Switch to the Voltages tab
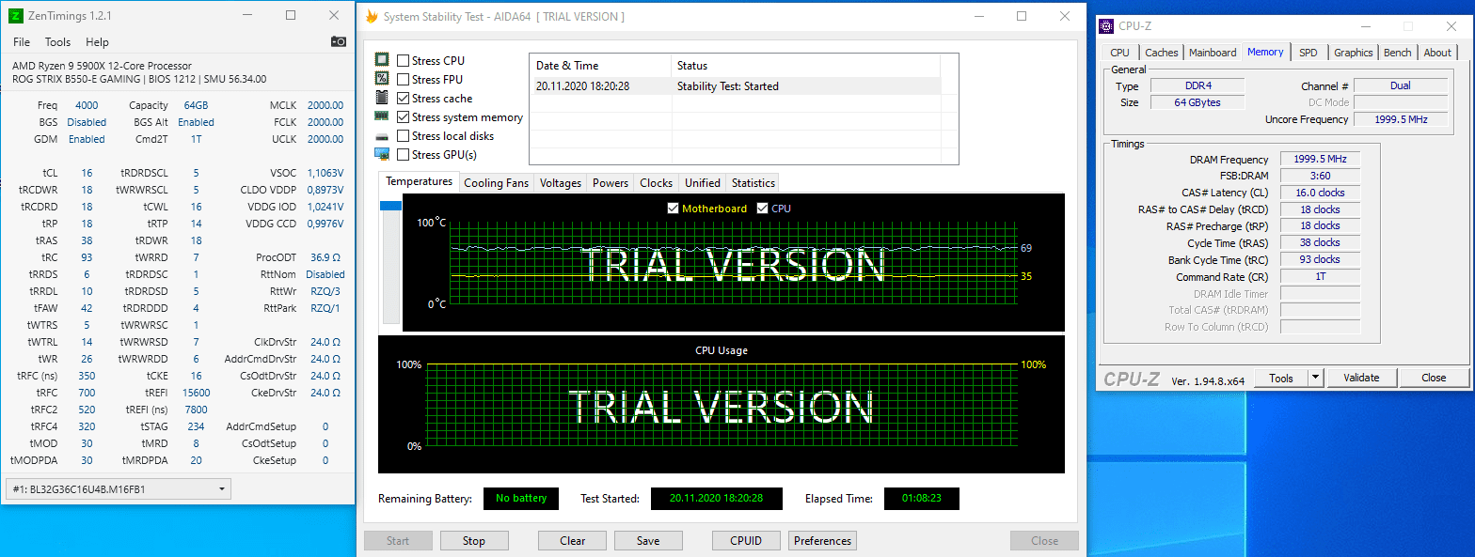1475x557 pixels. coord(561,183)
